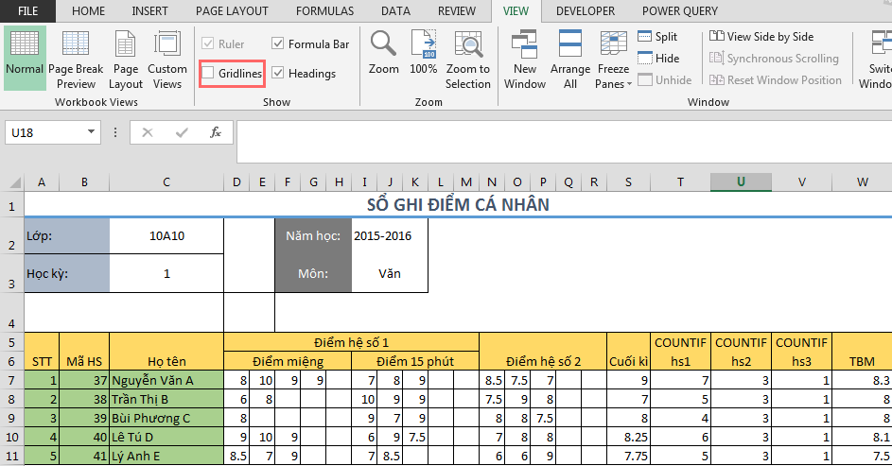Viewport: 892px width, 466px height.
Task: Switch to the PAGE LAYOUT tab
Action: click(x=234, y=11)
